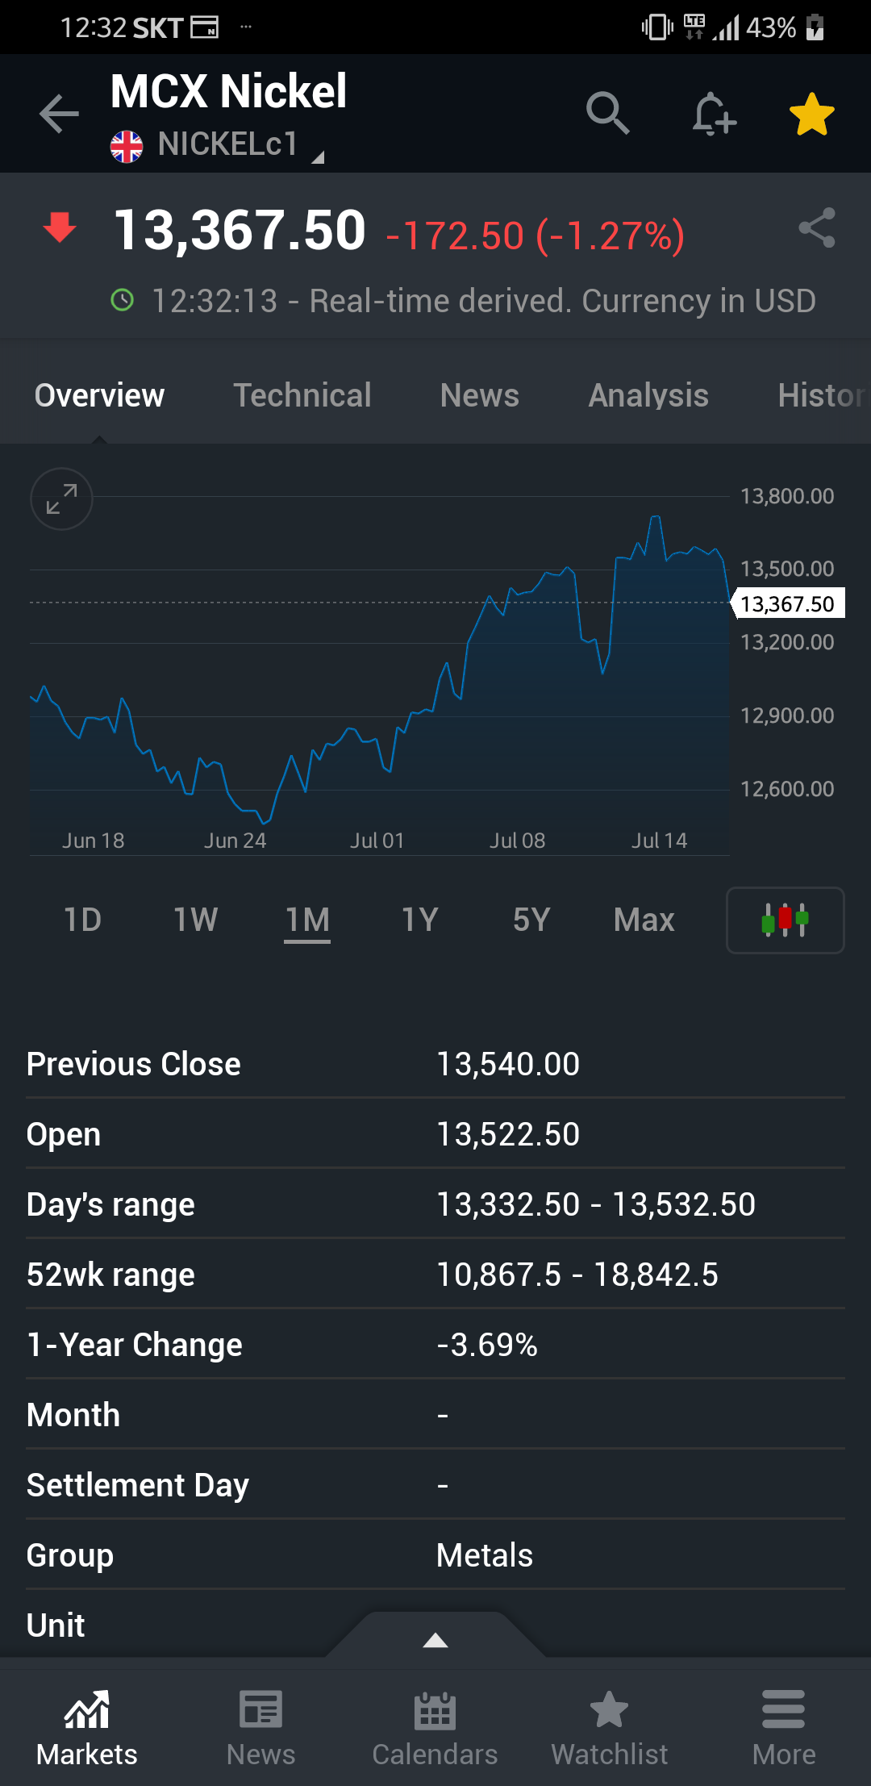
Task: Open Markets in bottom navigation
Action: [87, 1728]
